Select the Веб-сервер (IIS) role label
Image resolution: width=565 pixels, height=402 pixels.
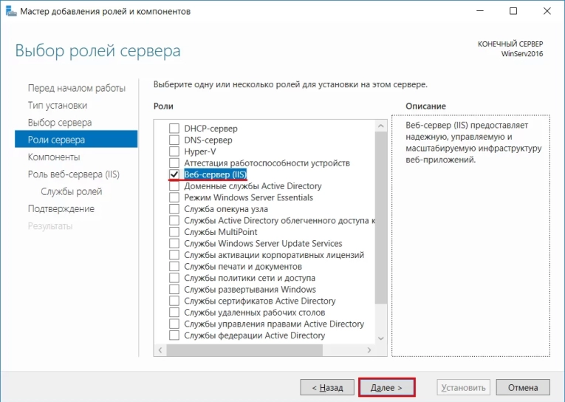(216, 174)
